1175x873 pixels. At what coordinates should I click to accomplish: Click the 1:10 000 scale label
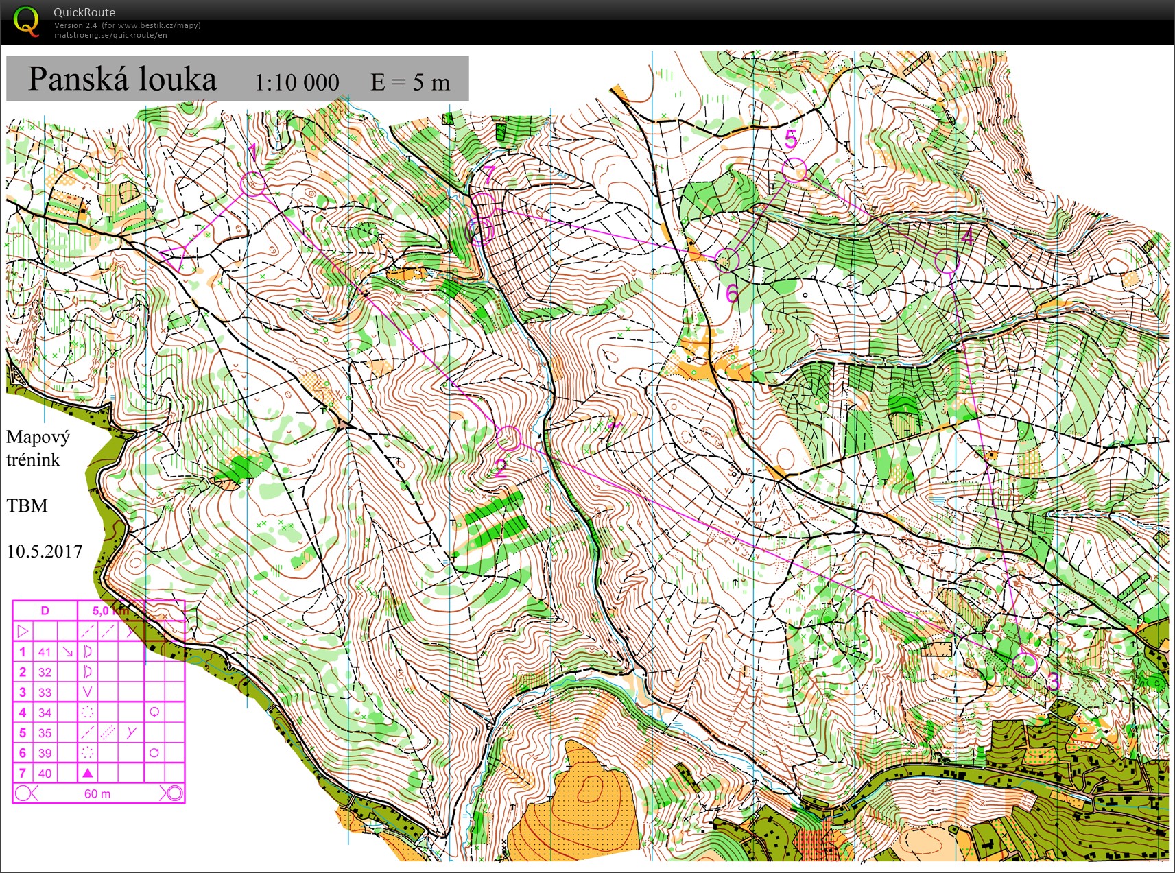[x=296, y=82]
